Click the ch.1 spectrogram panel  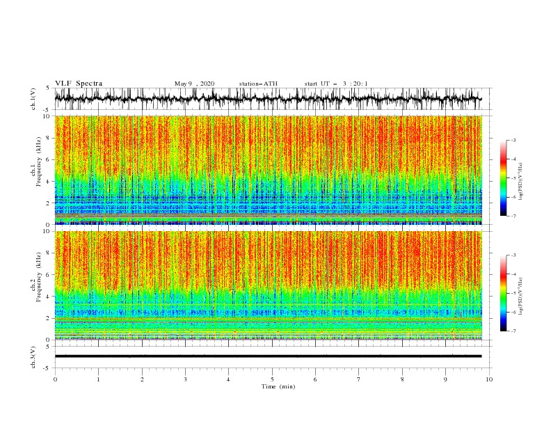(268, 170)
